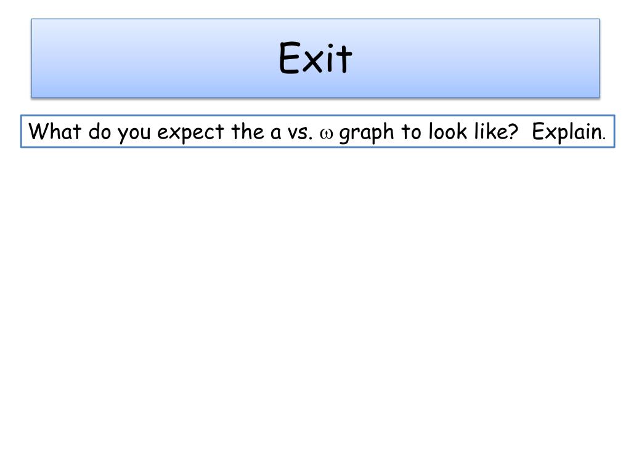Viewport: 631px width, 473px height.
Task: Click the blue title banner's empty right area
Action: [493, 59]
